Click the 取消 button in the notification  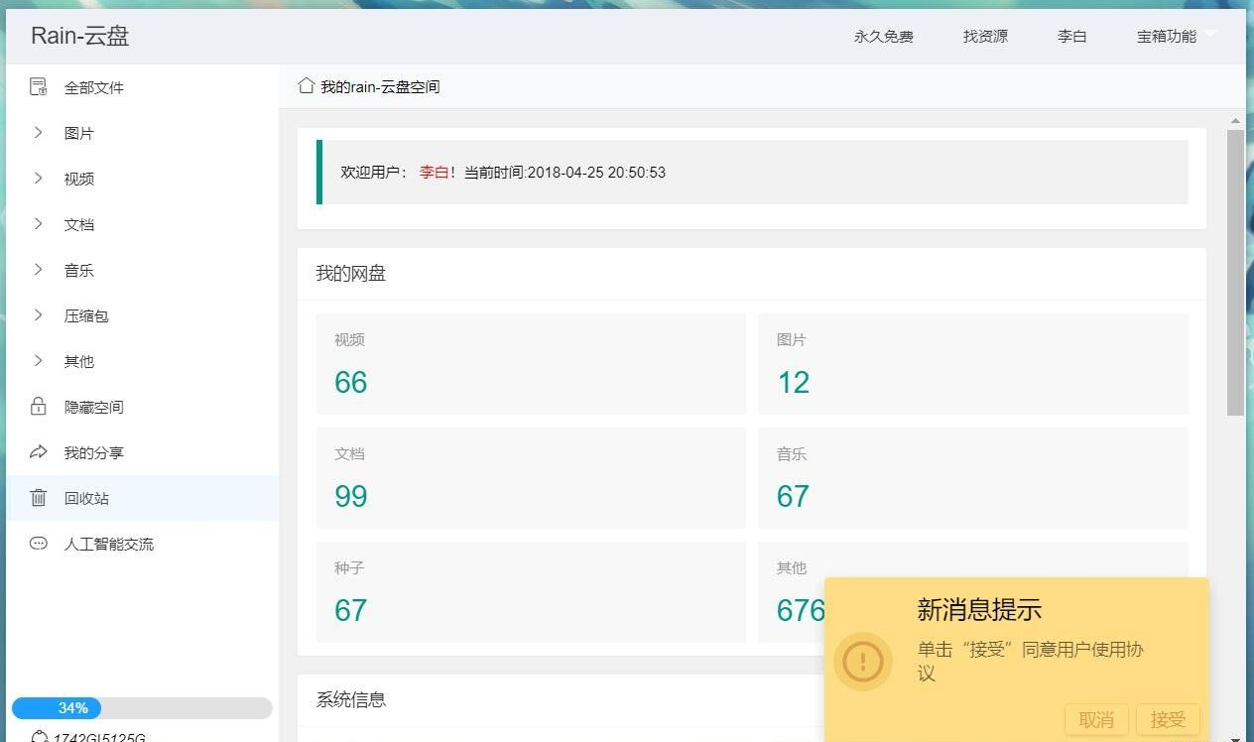point(1096,719)
